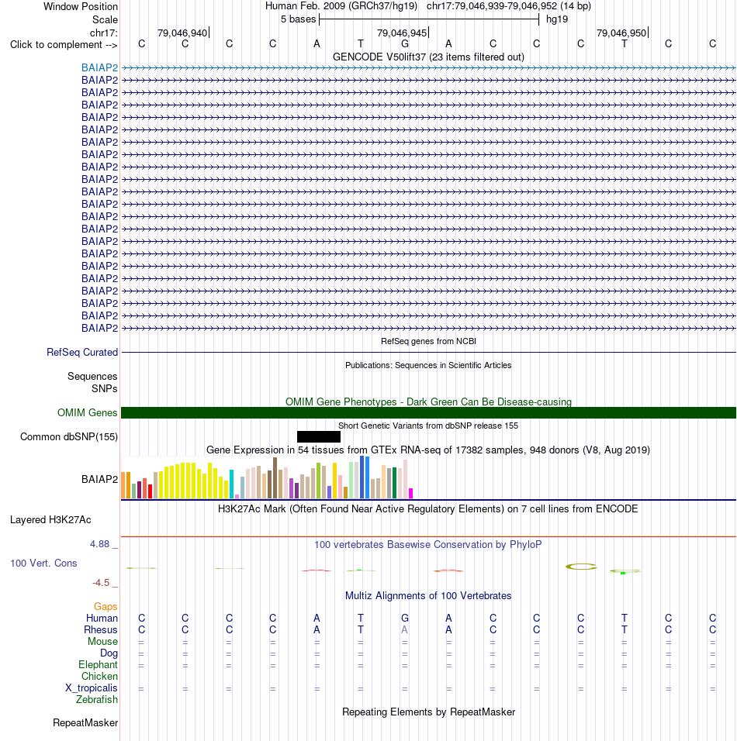737x741 pixels.
Task: Click the grey mismatched A in Rhesus row
Action: click(404, 629)
